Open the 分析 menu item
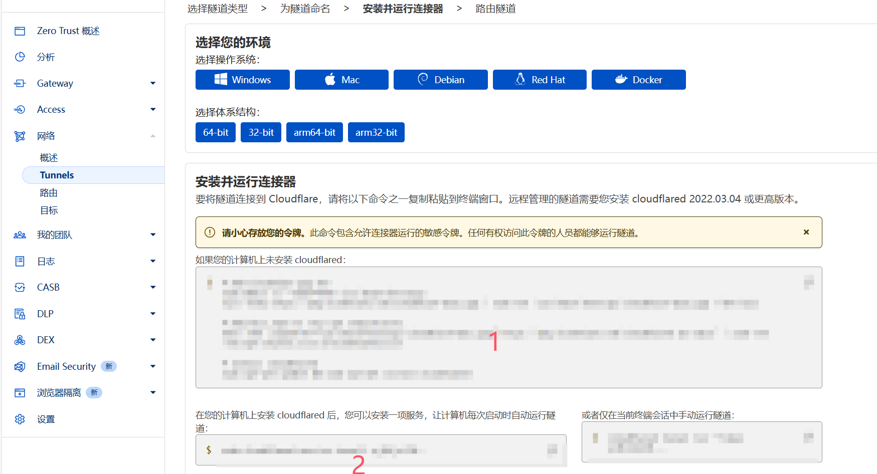 (46, 57)
